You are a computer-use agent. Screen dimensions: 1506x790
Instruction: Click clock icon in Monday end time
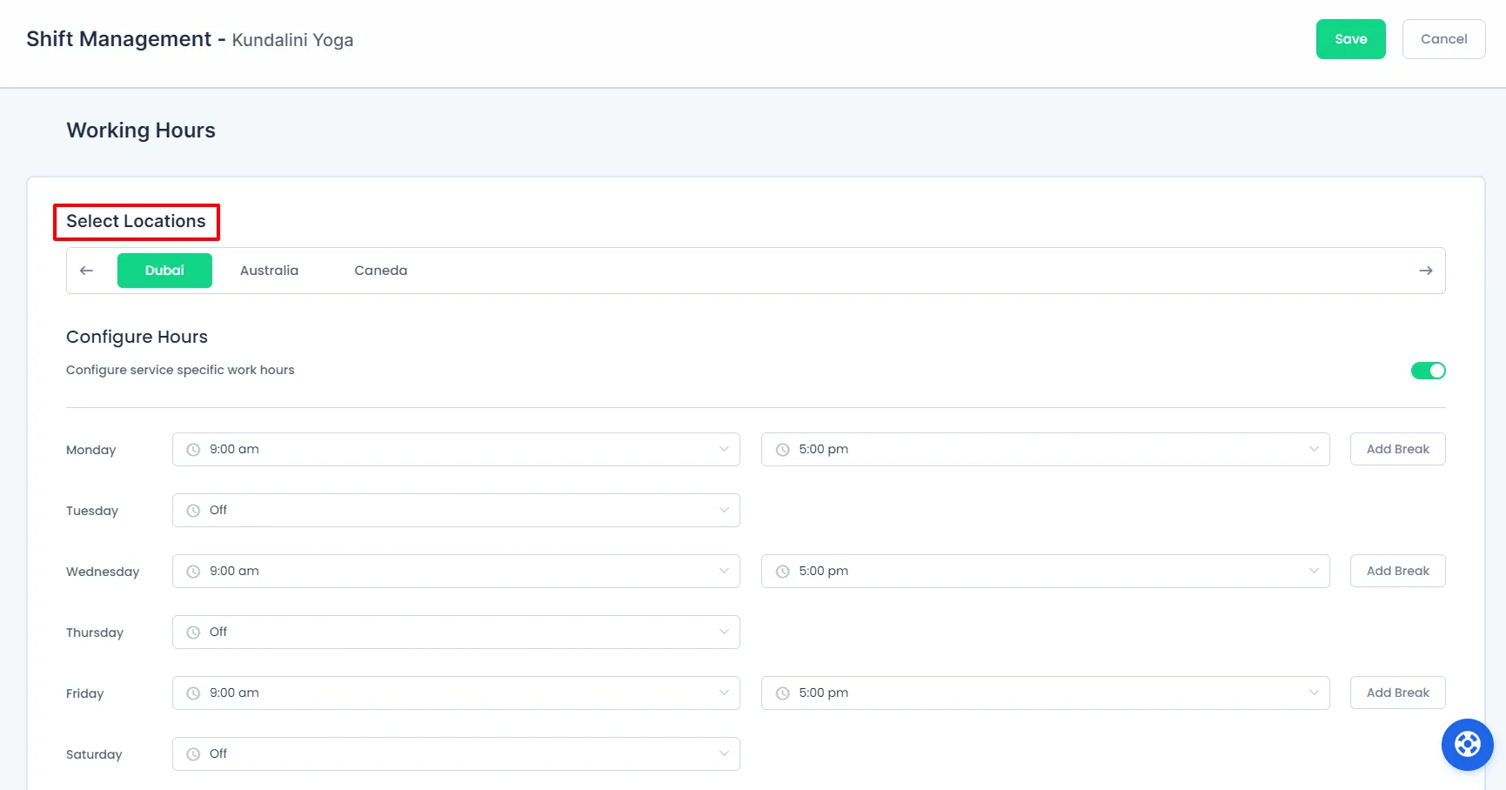click(x=782, y=450)
